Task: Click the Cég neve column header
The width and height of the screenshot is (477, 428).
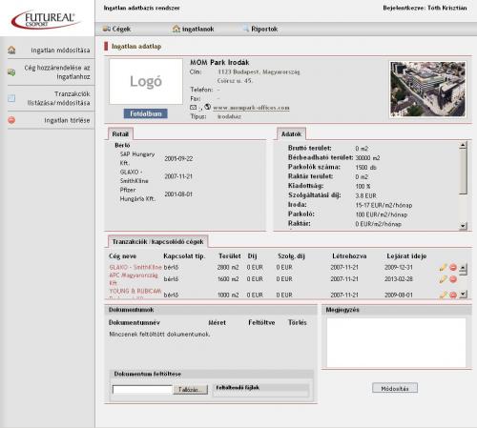Action: click(x=122, y=256)
